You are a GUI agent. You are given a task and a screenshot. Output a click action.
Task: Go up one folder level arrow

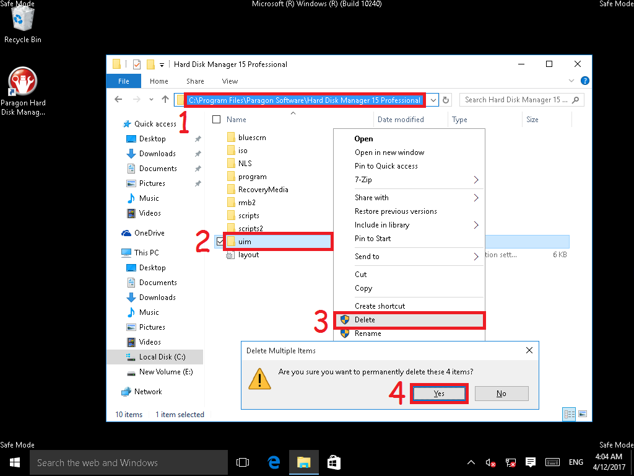[165, 99]
